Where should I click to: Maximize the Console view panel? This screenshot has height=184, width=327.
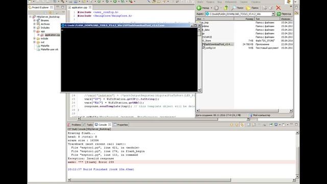click(x=296, y=125)
